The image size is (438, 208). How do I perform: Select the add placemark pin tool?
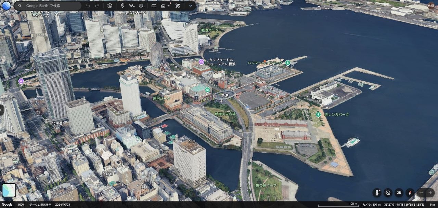coord(123,6)
